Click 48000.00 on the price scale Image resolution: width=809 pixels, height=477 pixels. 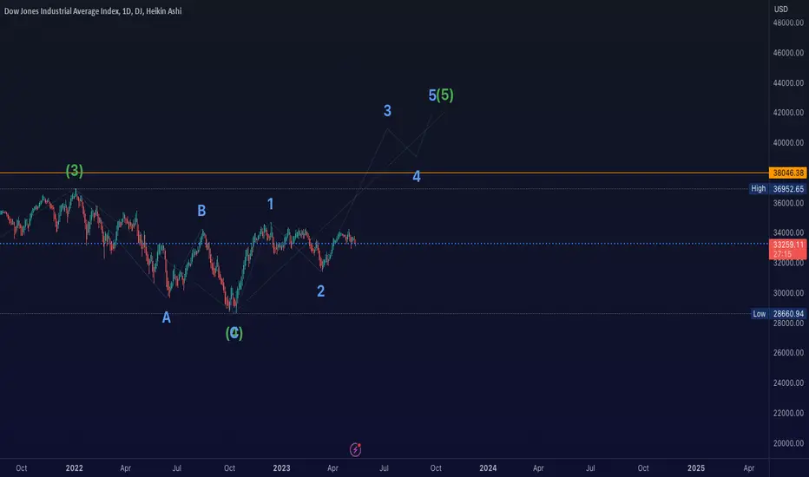pyautogui.click(x=788, y=23)
